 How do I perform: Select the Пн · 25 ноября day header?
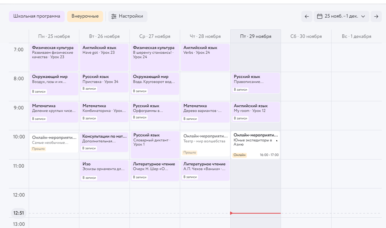[x=54, y=36]
